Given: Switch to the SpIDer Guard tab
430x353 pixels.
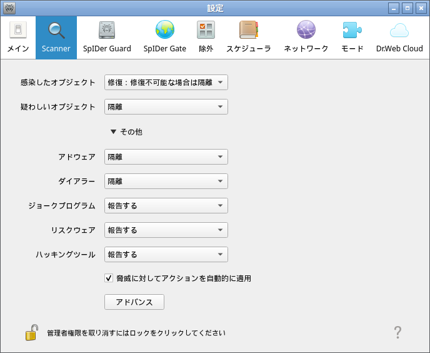Looking at the screenshot, I should [107, 38].
